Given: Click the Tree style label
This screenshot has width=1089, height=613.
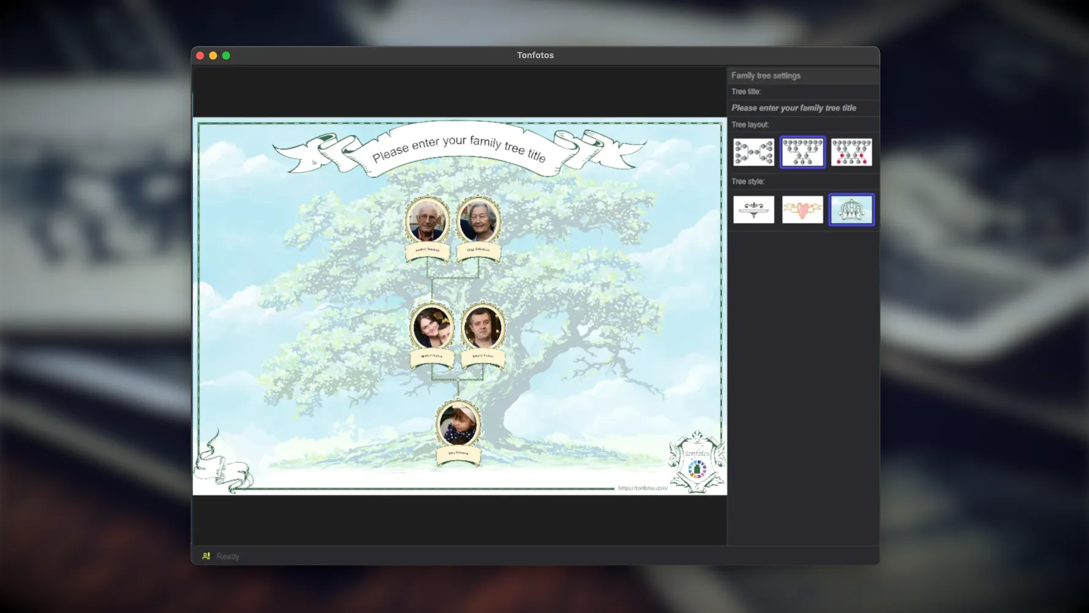Looking at the screenshot, I should coord(748,182).
